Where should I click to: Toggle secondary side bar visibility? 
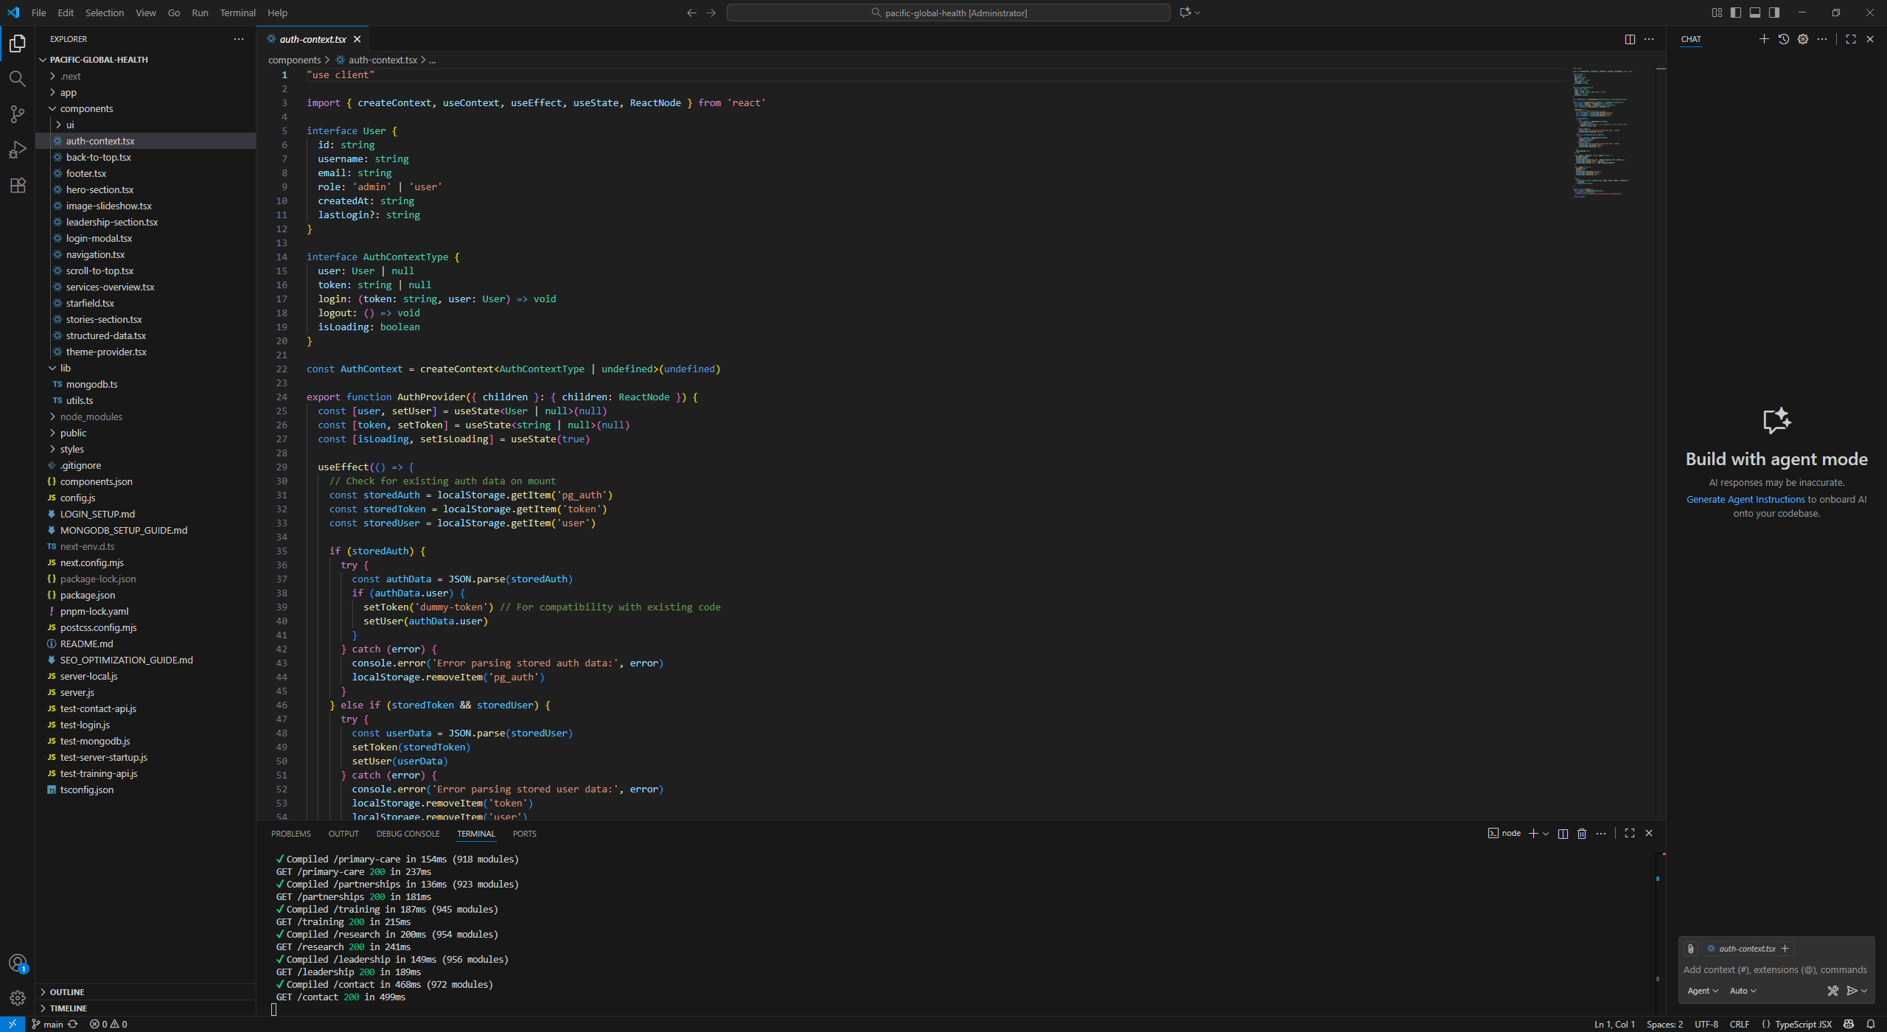1774,13
